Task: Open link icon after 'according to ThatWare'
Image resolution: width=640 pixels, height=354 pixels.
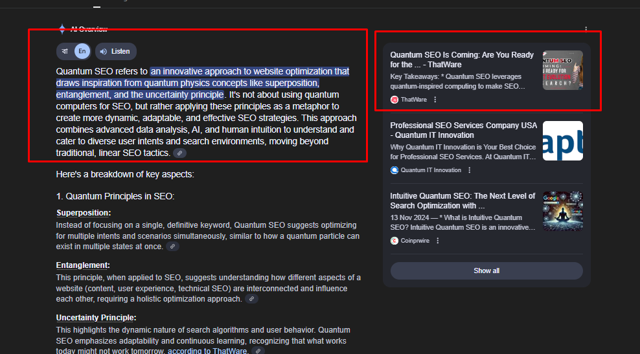Action: tap(258, 351)
